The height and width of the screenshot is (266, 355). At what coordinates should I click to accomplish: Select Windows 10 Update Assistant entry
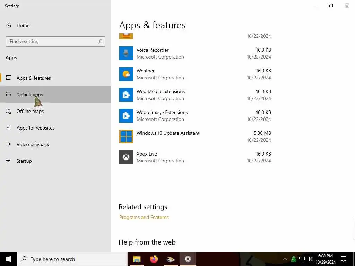168,133
